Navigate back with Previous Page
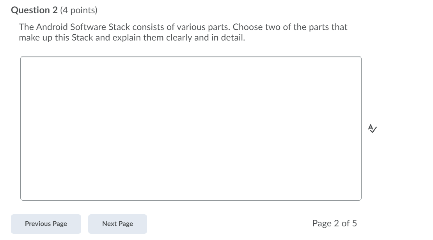The height and width of the screenshot is (240, 433). pos(46,224)
